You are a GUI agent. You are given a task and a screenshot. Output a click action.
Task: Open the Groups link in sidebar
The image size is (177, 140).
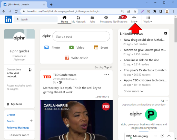[11, 115]
